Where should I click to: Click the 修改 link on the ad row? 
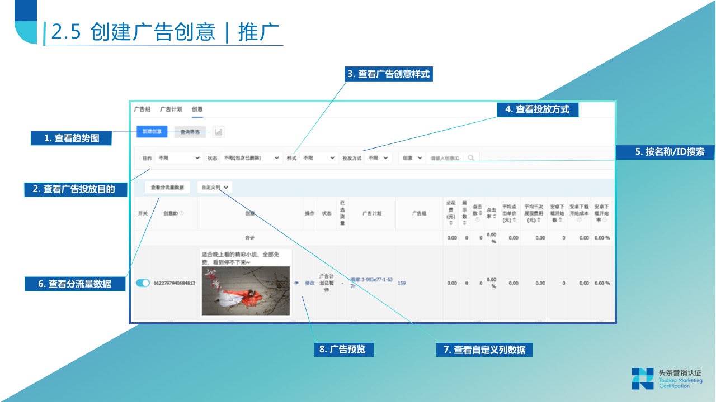coord(309,283)
